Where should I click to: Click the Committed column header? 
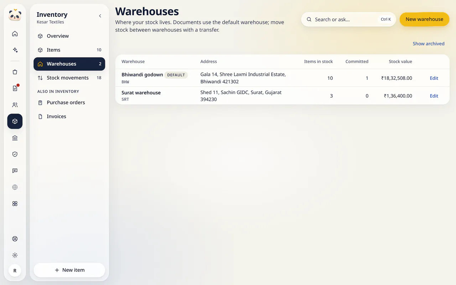click(357, 62)
